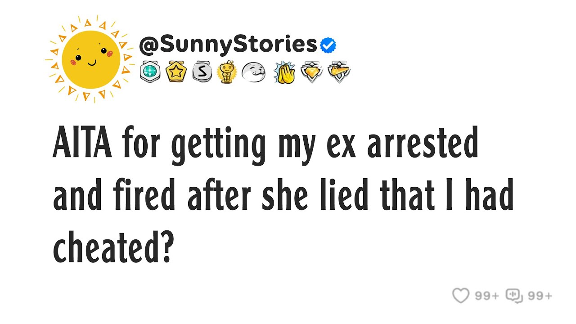Click the golden Snoo trophy award

click(226, 72)
